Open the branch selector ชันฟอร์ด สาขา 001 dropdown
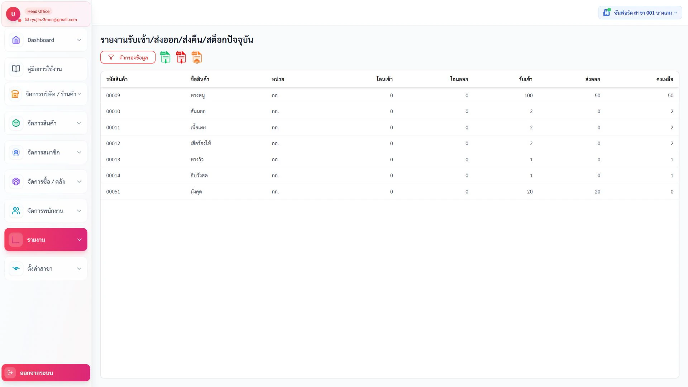Screen dimensions: 688x387 (640, 13)
